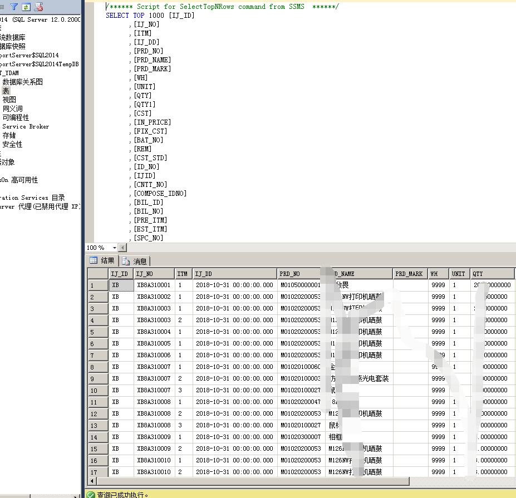The image size is (516, 498).
Task: Click the M01020200047 product number cell
Action: click(x=300, y=402)
